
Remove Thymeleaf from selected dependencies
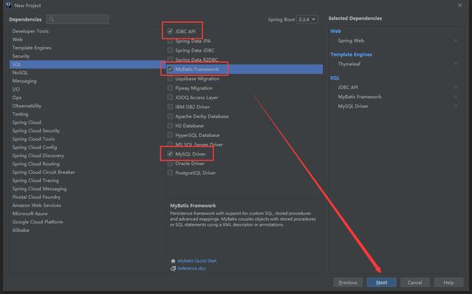coord(456,64)
